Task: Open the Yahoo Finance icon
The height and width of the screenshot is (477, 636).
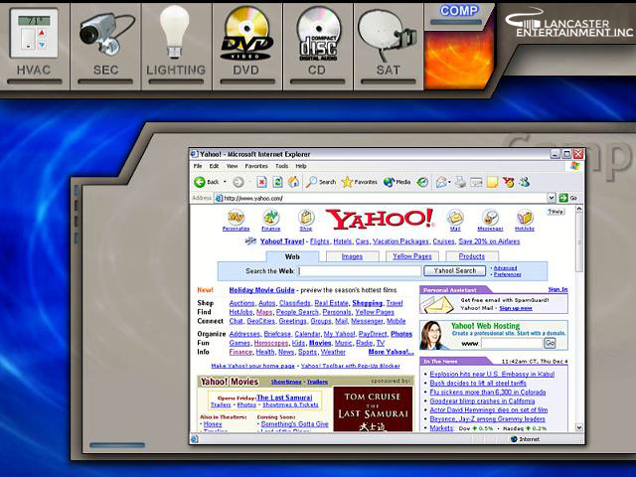Action: [270, 221]
